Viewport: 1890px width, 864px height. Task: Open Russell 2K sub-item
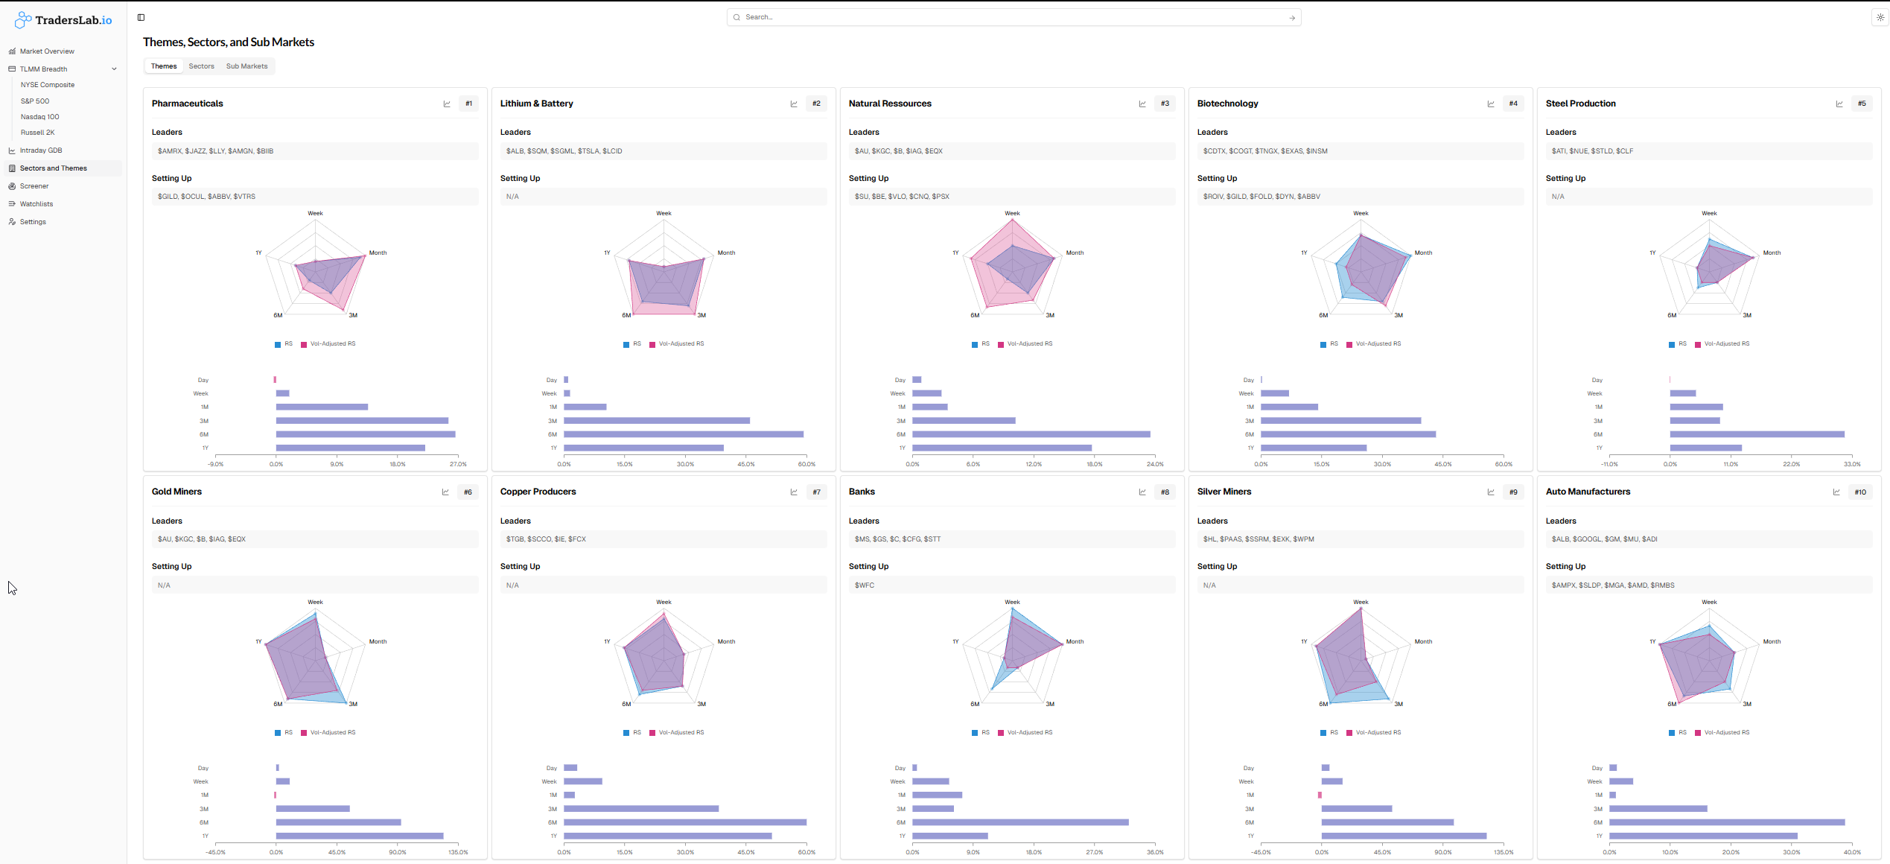pyautogui.click(x=37, y=133)
